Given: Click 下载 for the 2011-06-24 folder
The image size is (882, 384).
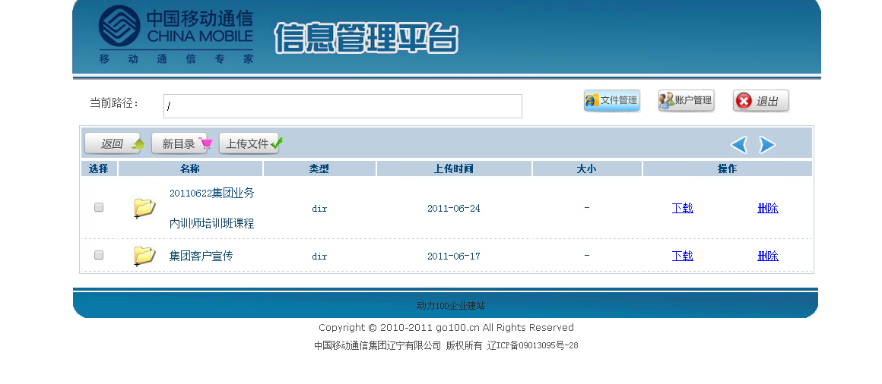Looking at the screenshot, I should tap(682, 208).
